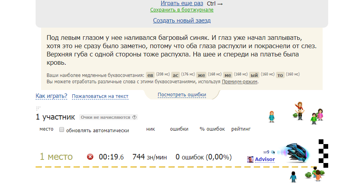
Task: Click the 'ас' letter combination badge
Action: (x=176, y=75)
